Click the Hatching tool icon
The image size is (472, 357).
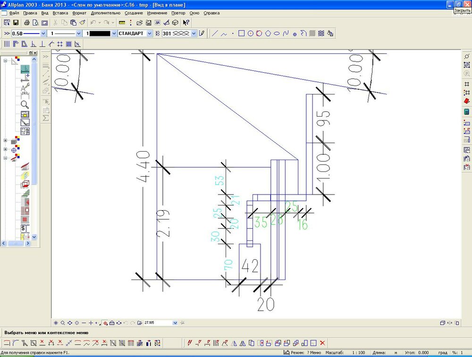tap(312, 34)
